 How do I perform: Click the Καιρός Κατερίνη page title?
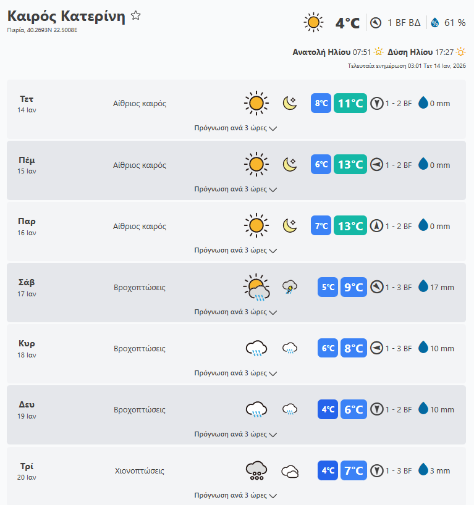66,16
